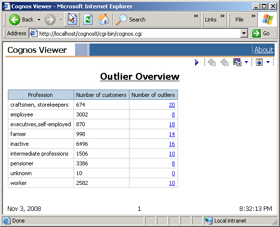Click the Internet Explorer title bar icon
Screen dimensions: 280x227
pos(6,6)
